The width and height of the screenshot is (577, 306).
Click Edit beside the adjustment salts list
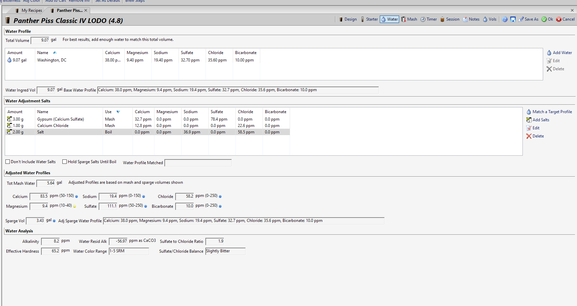(533, 128)
